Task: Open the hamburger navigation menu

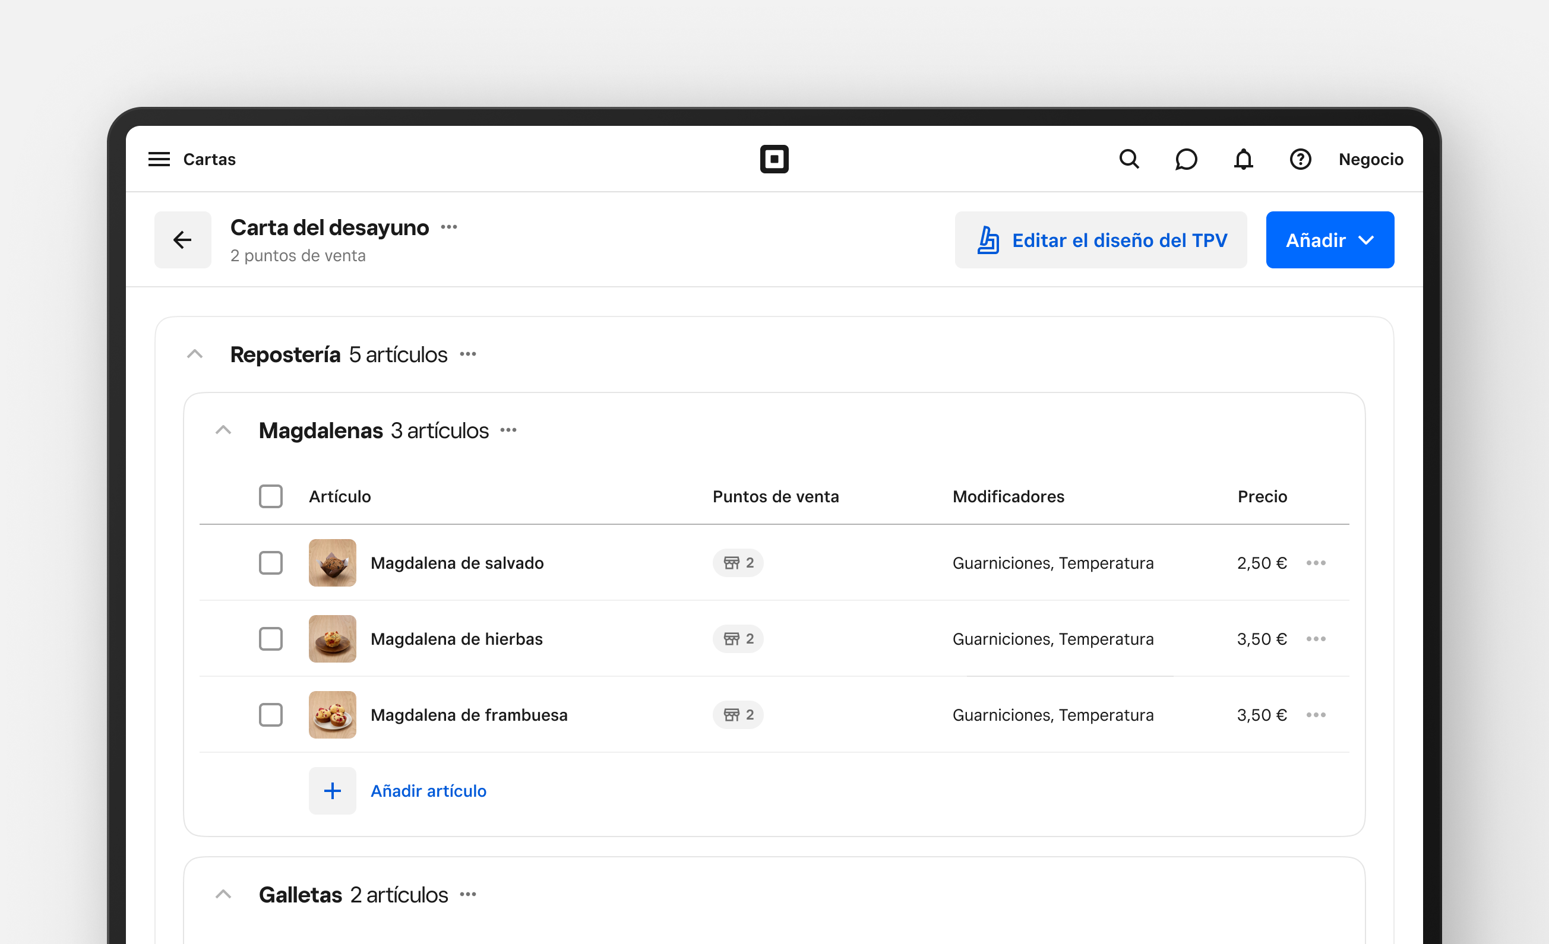Action: [x=159, y=159]
